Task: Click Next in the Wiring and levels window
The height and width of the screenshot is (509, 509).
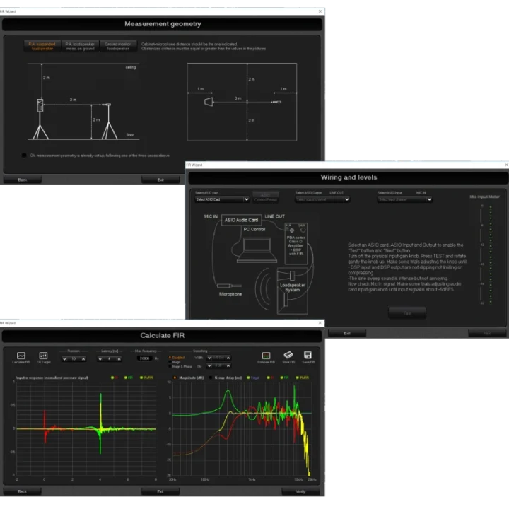Action: click(487, 333)
